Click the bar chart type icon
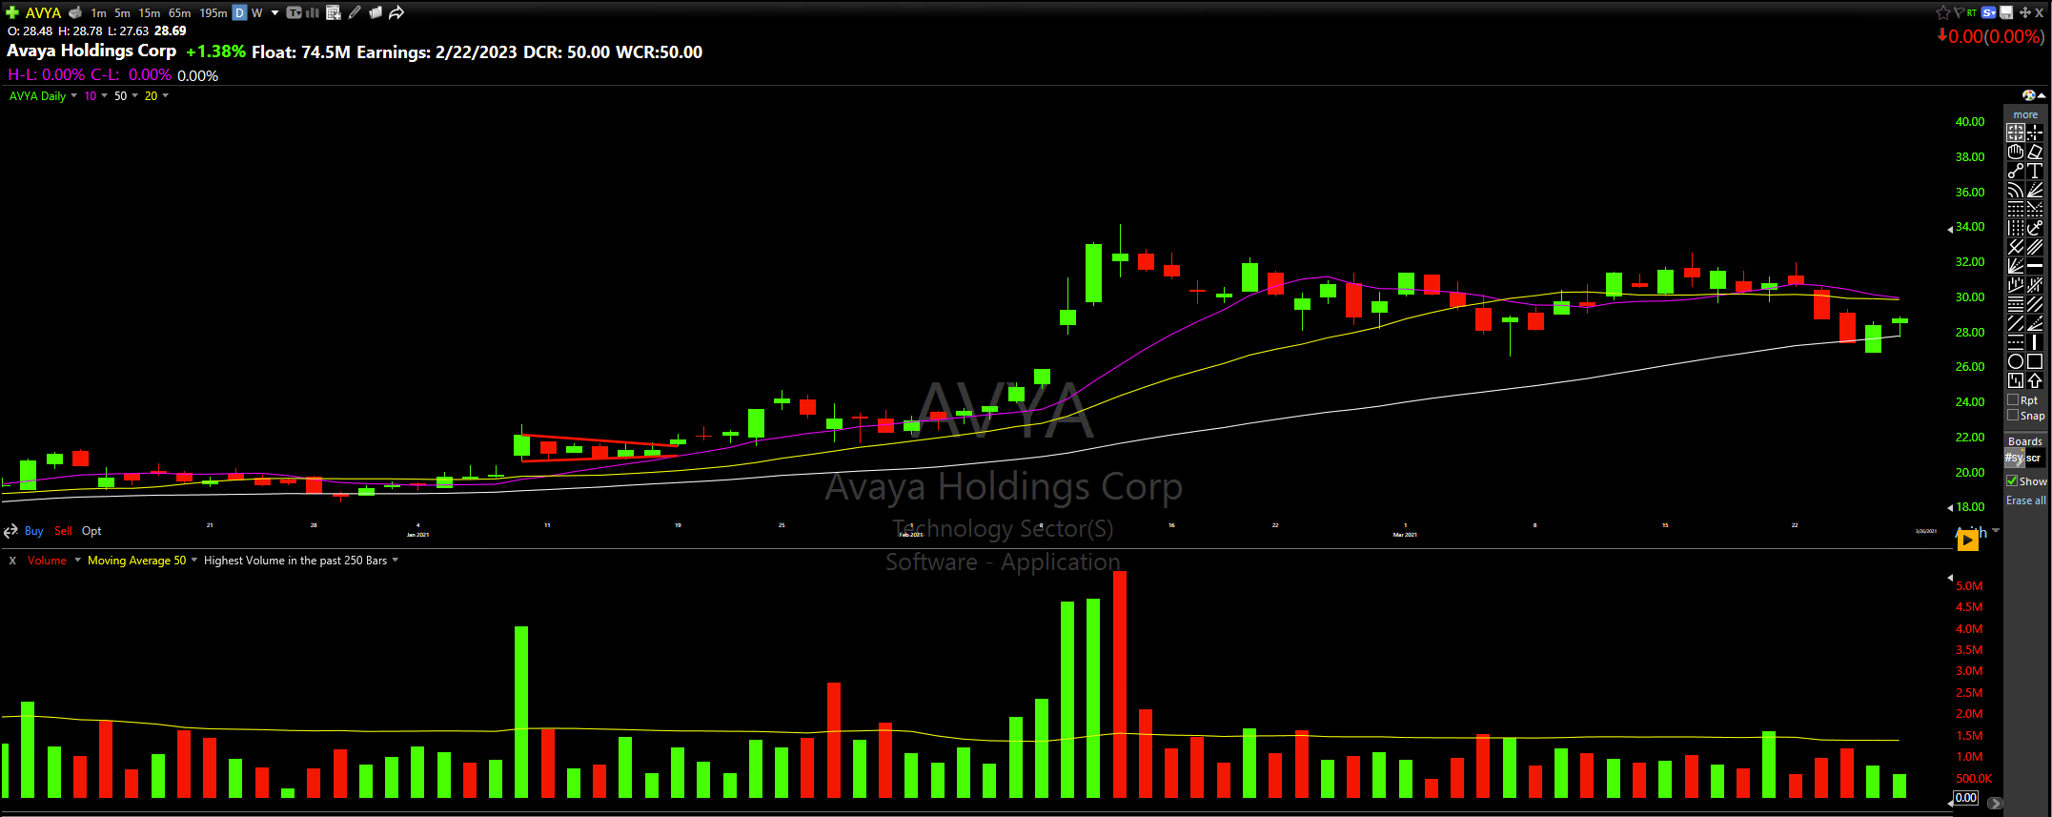Image resolution: width=2052 pixels, height=817 pixels. 313,12
